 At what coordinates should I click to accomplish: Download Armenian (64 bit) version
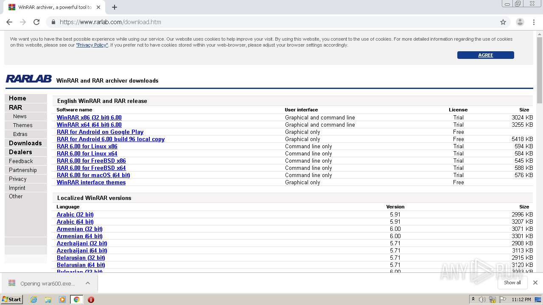80,236
